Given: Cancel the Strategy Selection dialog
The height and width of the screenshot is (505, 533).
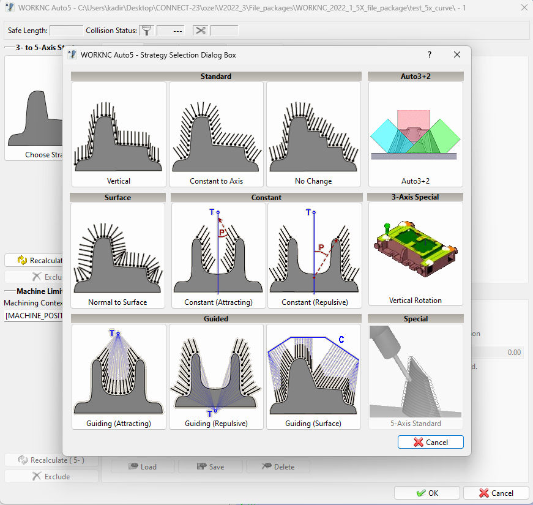Looking at the screenshot, I should [x=430, y=442].
